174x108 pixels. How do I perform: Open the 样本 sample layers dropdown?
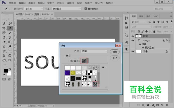(x=66, y=9)
